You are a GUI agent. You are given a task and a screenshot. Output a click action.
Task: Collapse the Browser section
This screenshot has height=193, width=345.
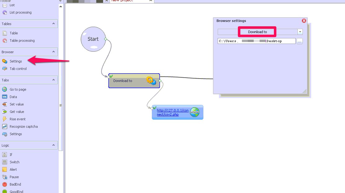coord(53,52)
